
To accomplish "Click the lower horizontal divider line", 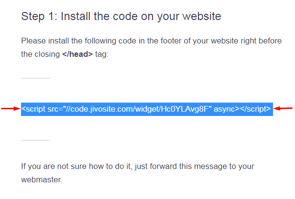I will tap(35, 140).
